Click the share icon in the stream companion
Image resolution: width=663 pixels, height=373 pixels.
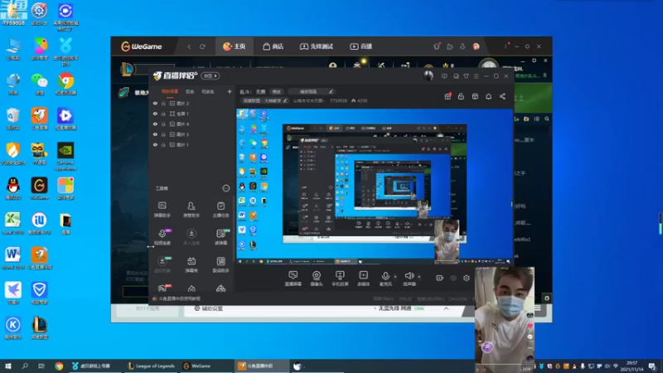pos(502,96)
